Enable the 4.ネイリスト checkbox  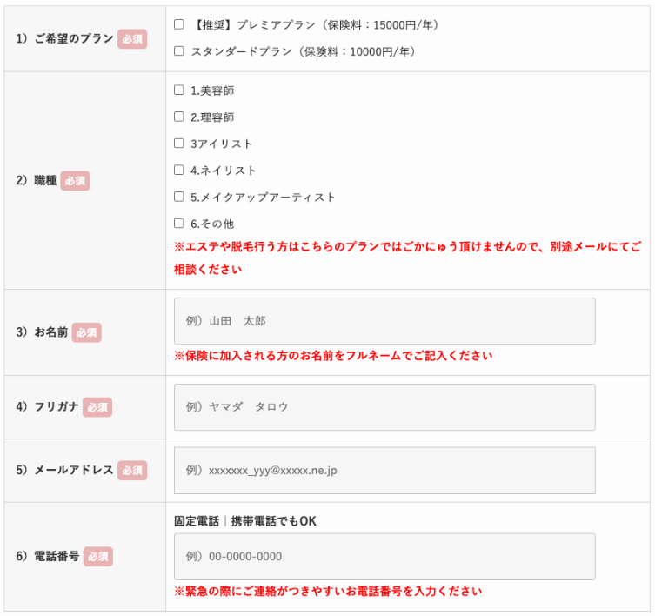pos(179,170)
